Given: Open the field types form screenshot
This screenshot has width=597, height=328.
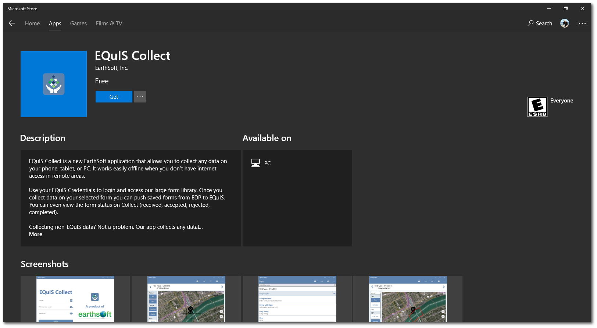Looking at the screenshot, I should coord(297,299).
